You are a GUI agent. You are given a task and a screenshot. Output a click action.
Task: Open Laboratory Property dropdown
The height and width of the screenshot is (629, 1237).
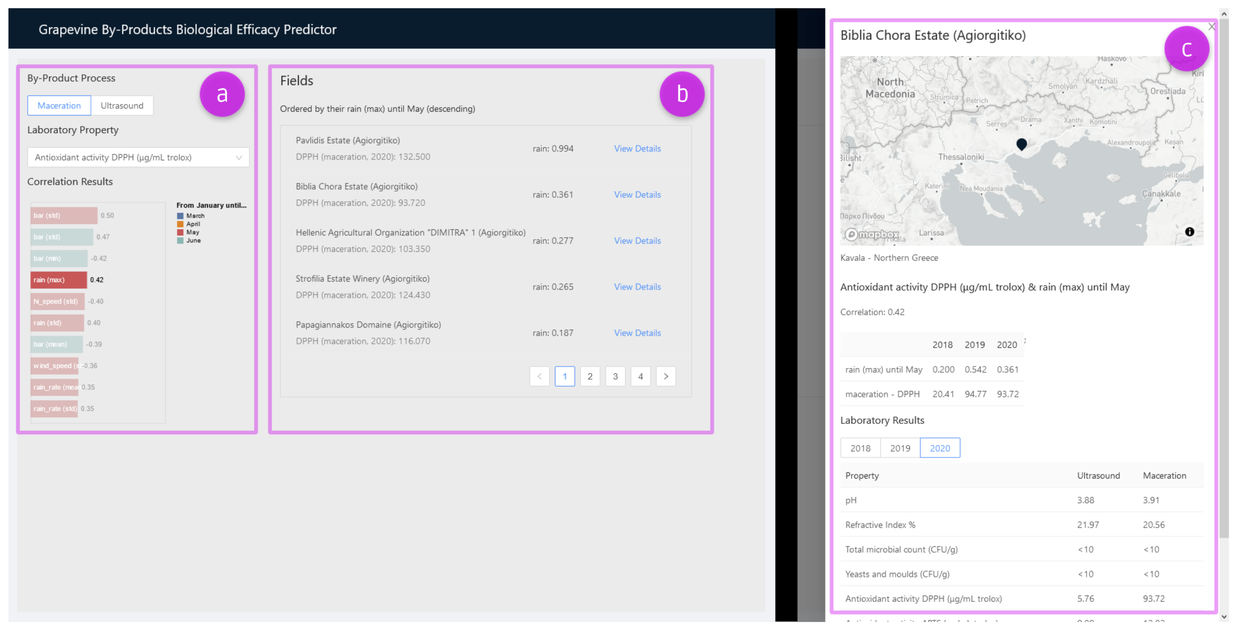(x=138, y=157)
